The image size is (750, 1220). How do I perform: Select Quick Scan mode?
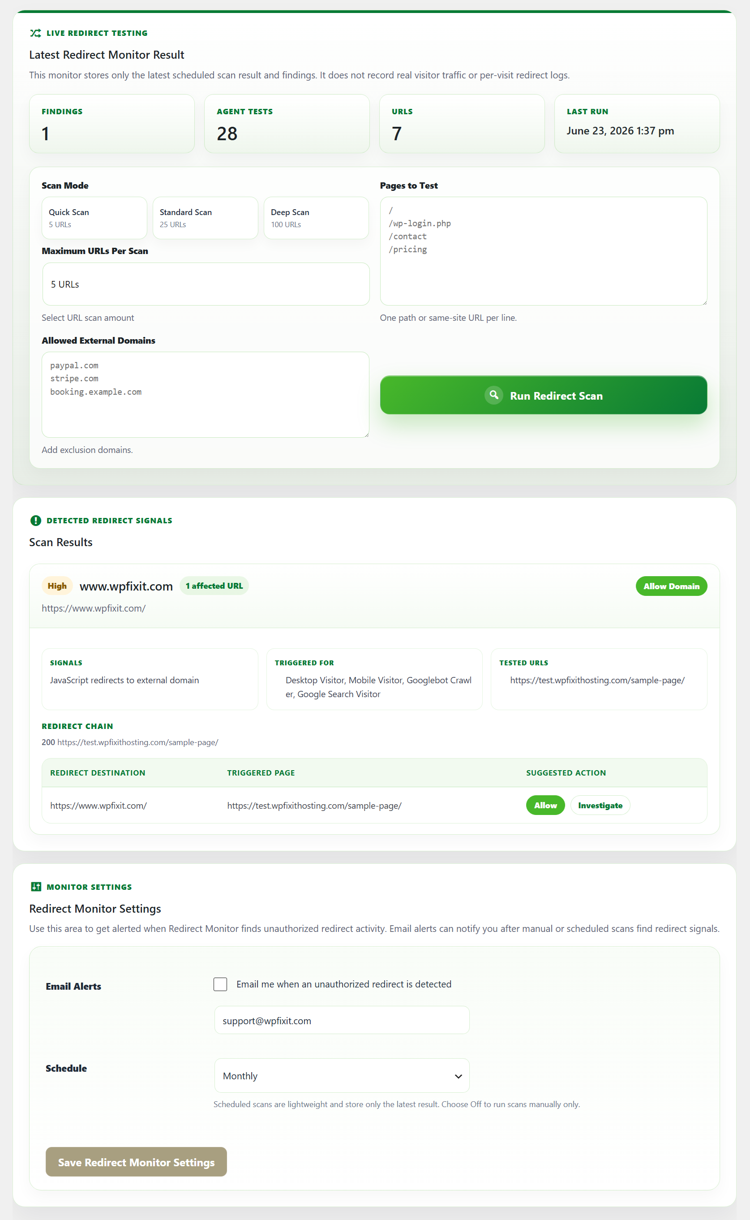(x=94, y=218)
